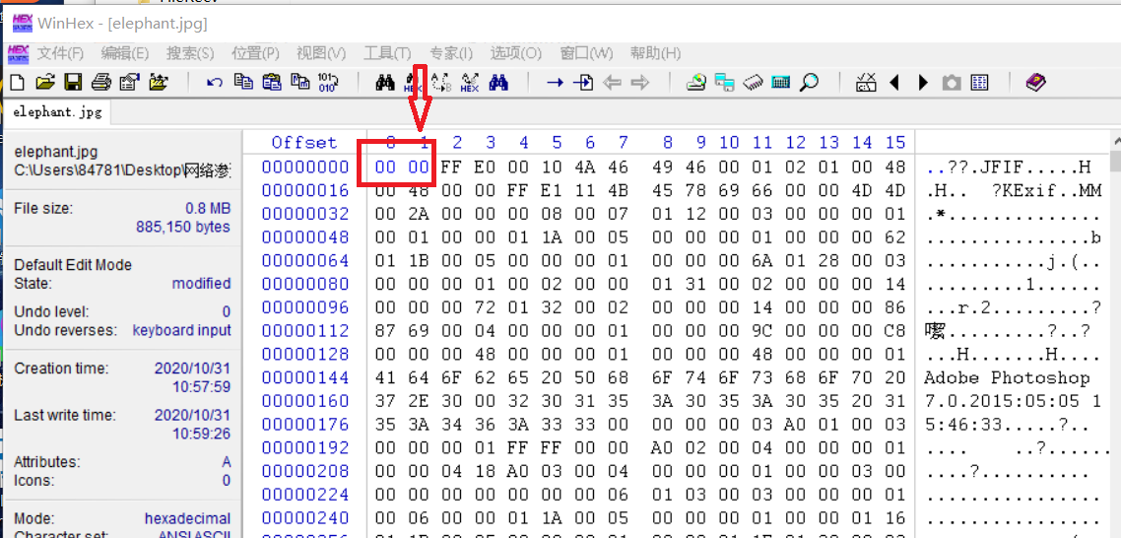Click the black left triangle previous icon
1121x538 pixels.
point(893,82)
